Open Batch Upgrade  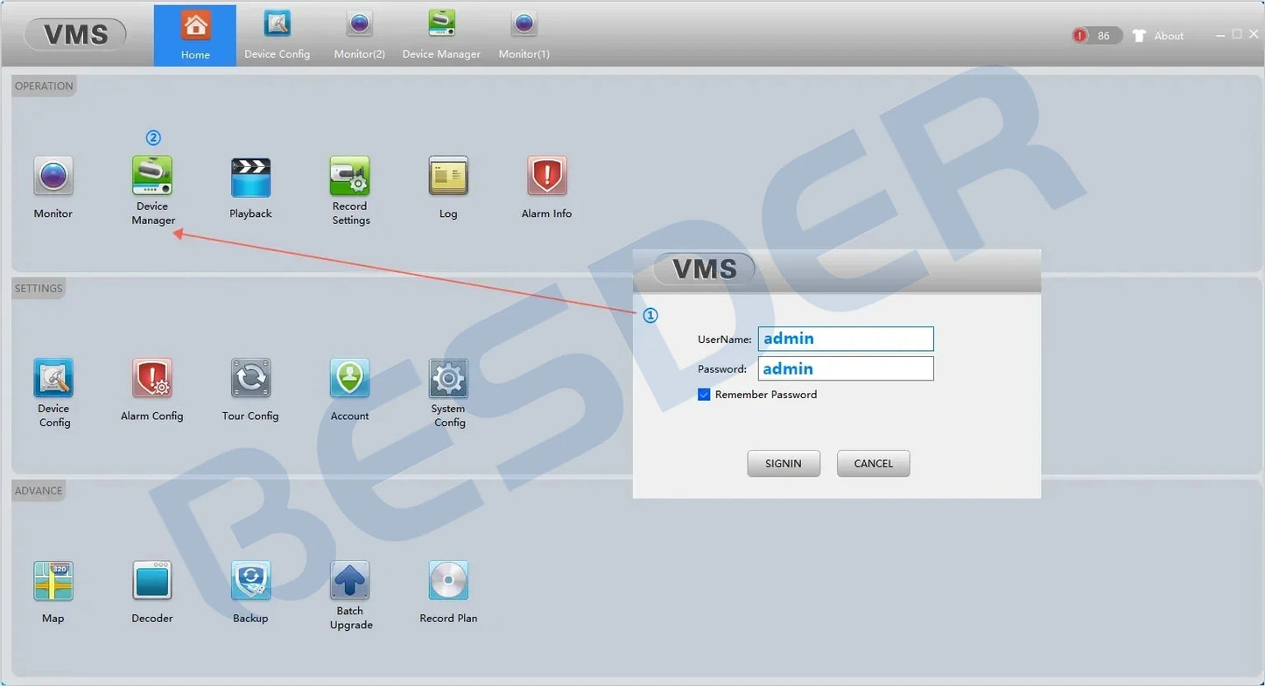click(x=350, y=581)
